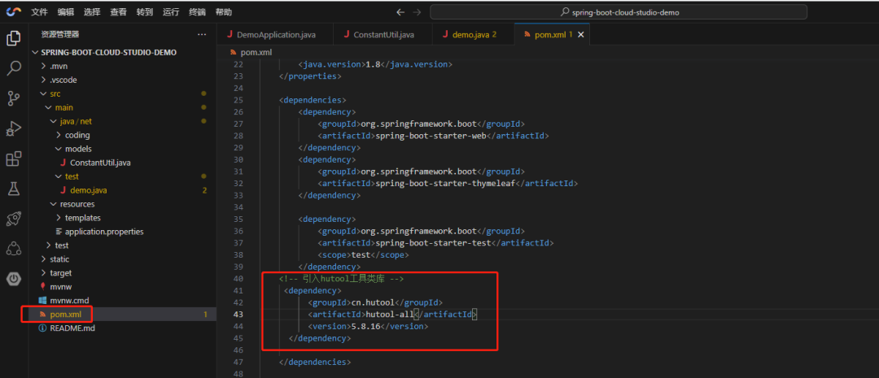Open ConstantUtil.java in file tree
This screenshot has height=378, width=879.
tap(122, 163)
